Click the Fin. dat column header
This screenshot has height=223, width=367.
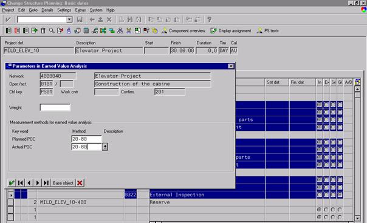coord(303,82)
